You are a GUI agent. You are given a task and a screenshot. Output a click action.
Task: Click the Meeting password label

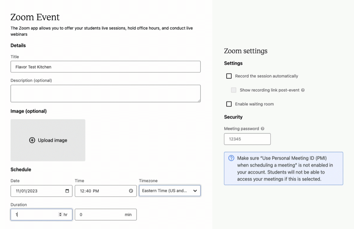[x=242, y=129]
